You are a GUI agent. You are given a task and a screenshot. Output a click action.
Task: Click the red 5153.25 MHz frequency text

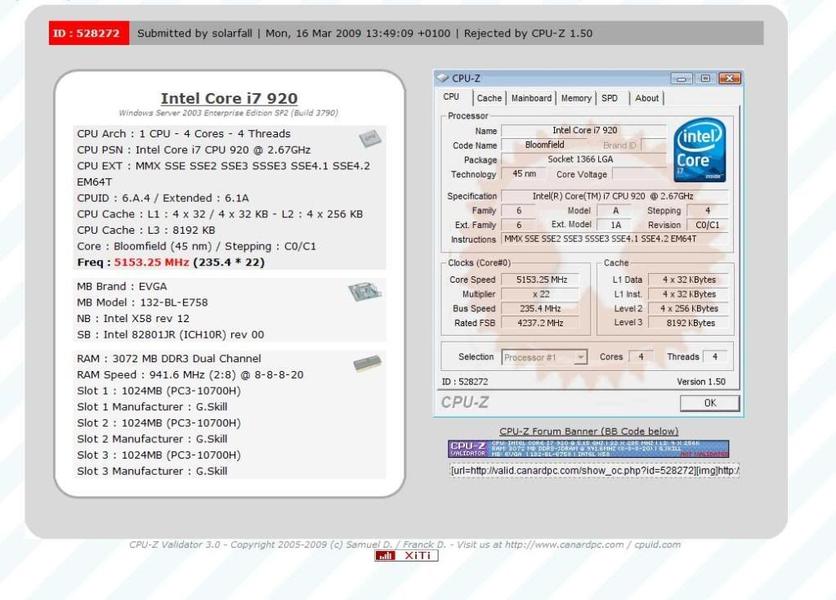151,262
